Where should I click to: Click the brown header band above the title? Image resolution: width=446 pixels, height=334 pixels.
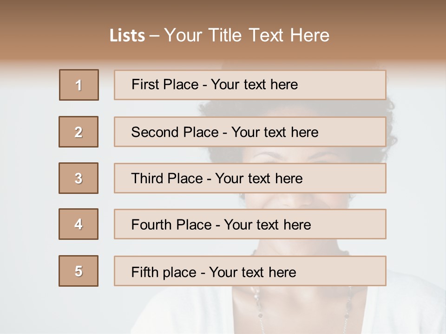point(223,10)
